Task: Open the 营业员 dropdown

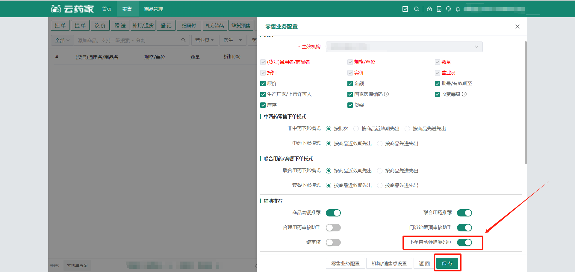Action: pyautogui.click(x=205, y=40)
